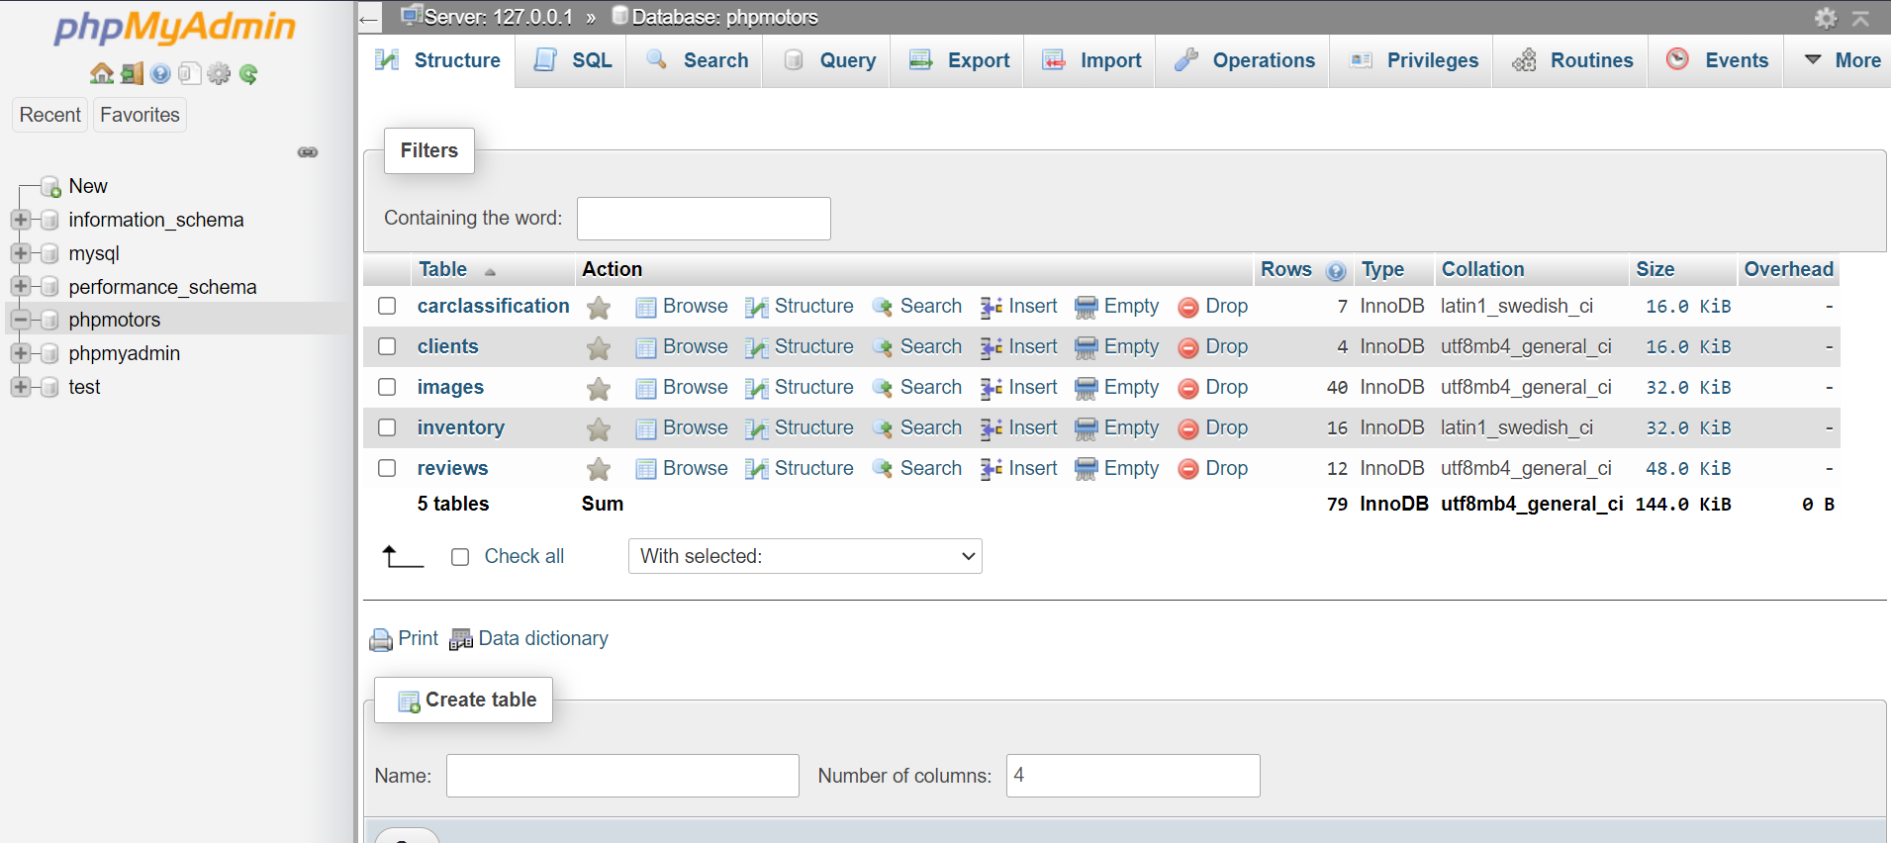Open the More tab menu
1891x843 pixels.
[1843, 60]
